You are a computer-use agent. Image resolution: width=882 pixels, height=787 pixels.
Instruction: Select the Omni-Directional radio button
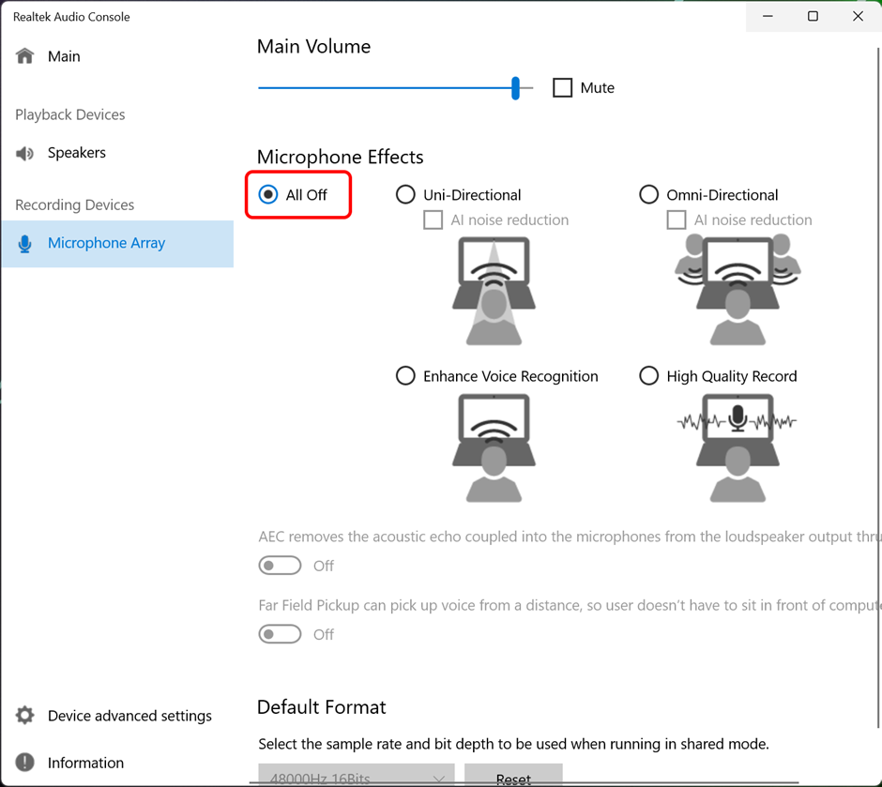click(x=648, y=195)
